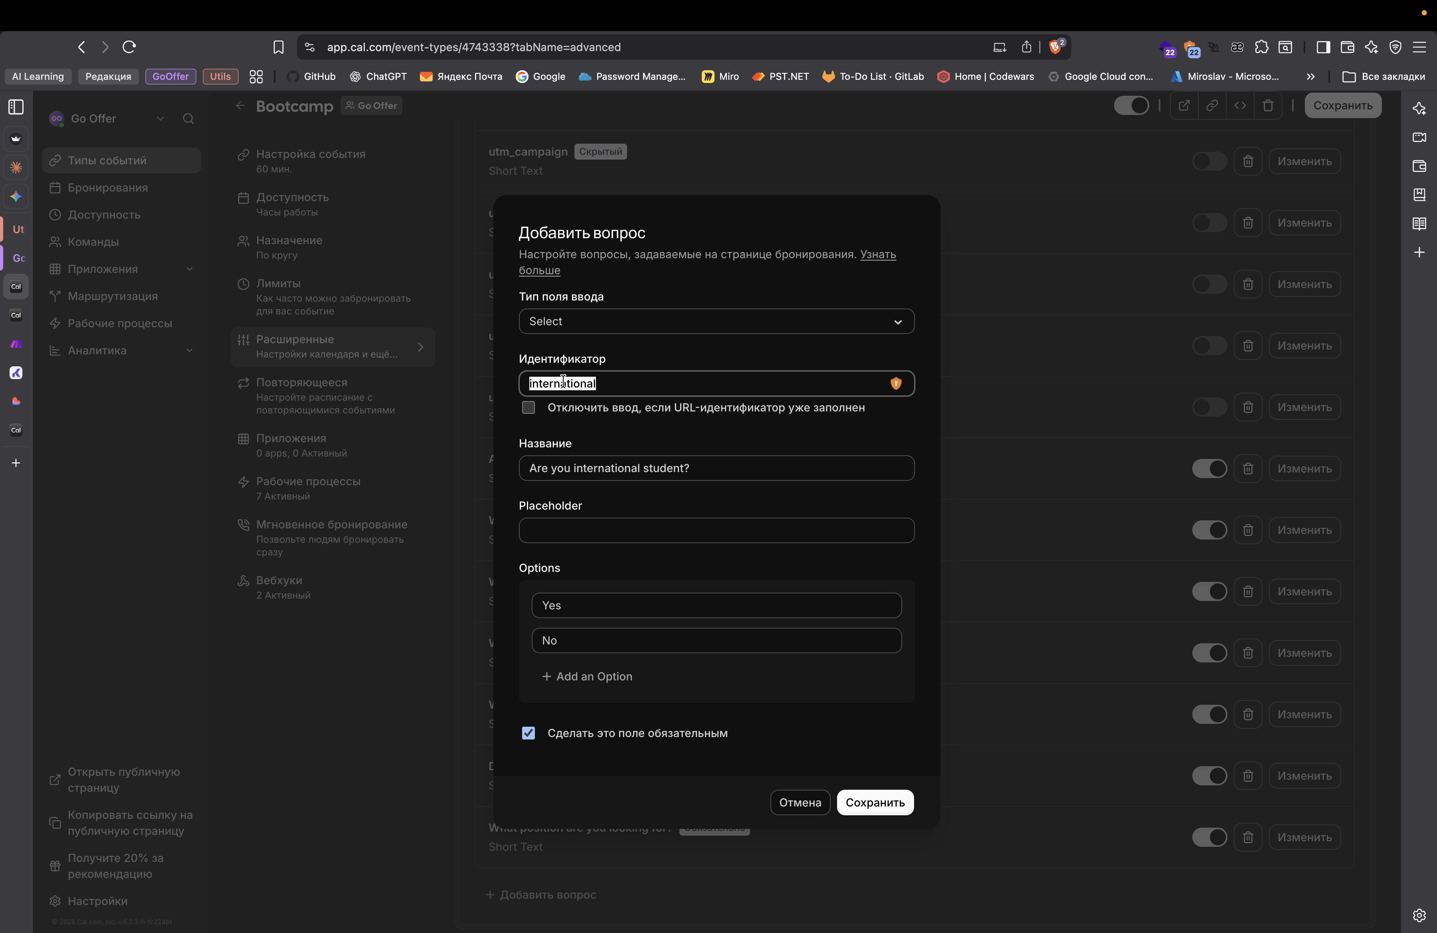This screenshot has height=933, width=1437.
Task: Check disable input if URL identifier filled
Action: [x=528, y=408]
